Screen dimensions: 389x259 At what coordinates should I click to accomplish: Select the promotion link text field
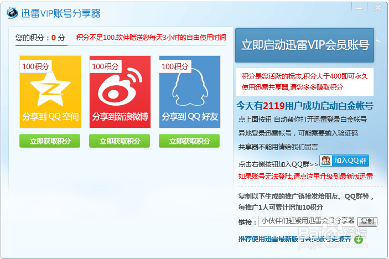[307, 221]
